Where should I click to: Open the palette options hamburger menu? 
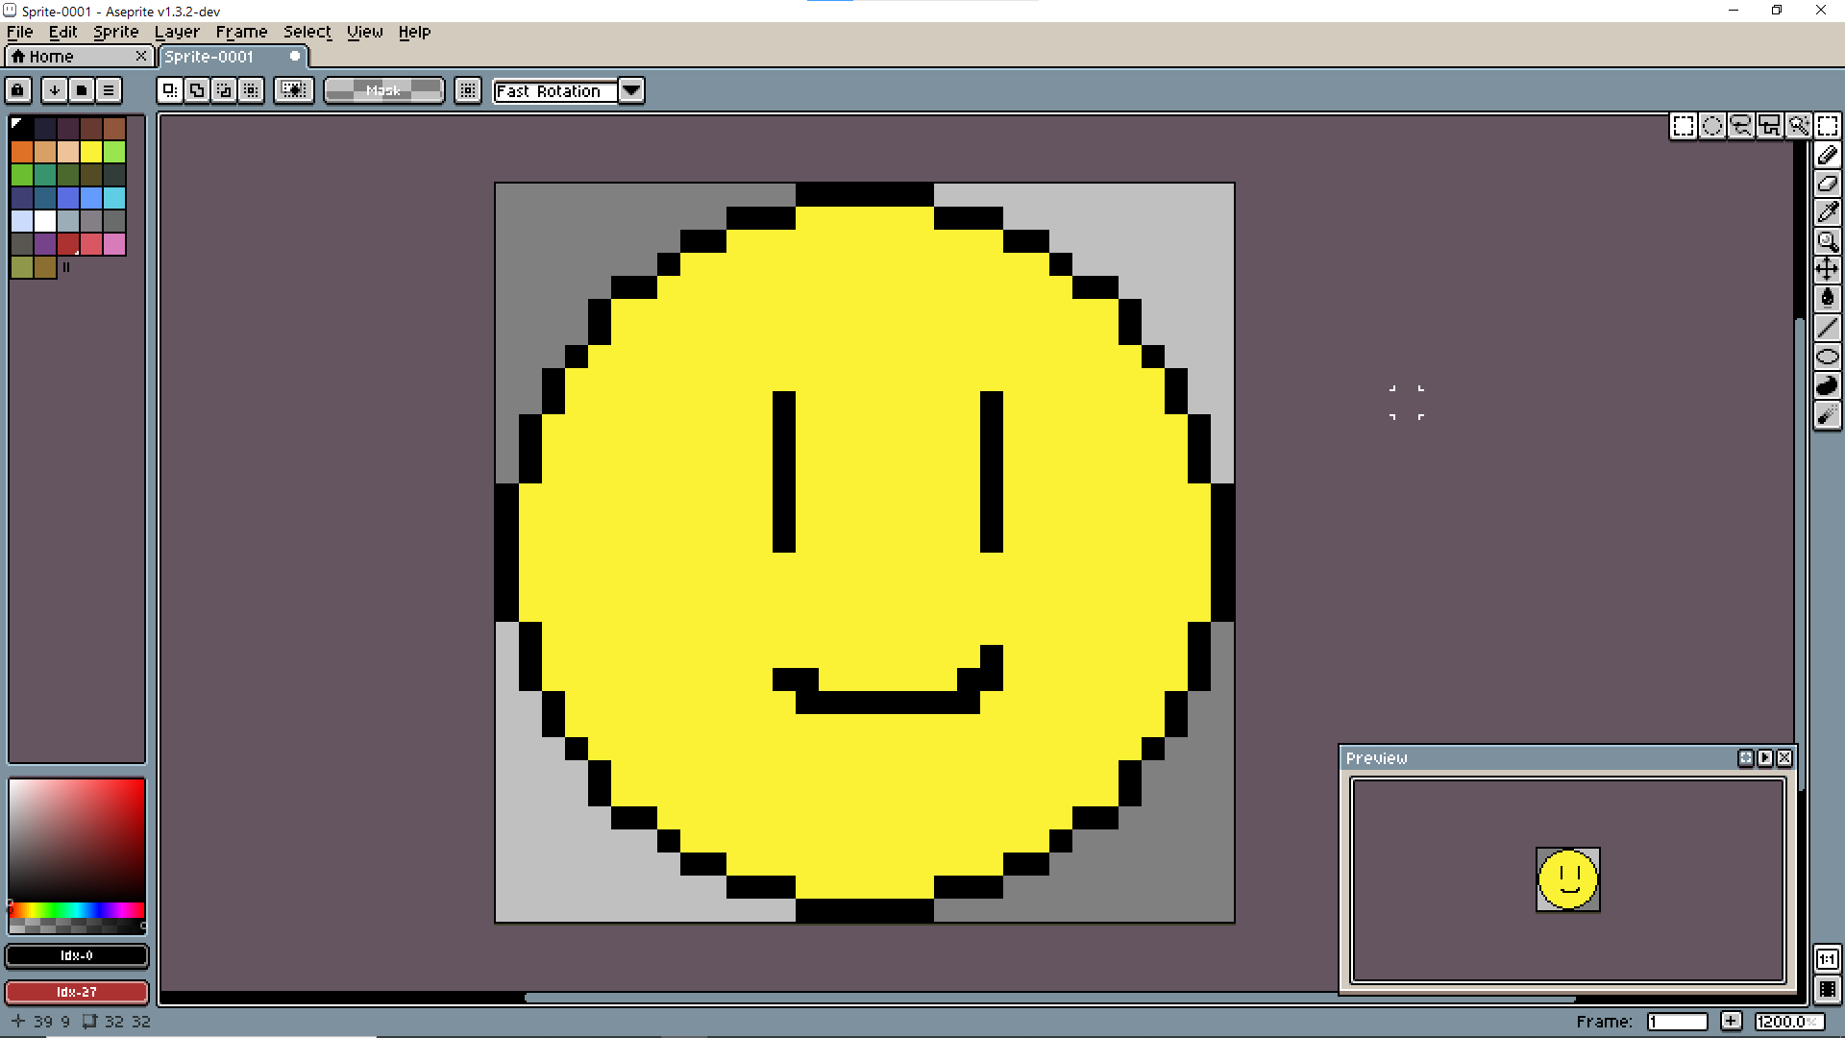tap(109, 90)
